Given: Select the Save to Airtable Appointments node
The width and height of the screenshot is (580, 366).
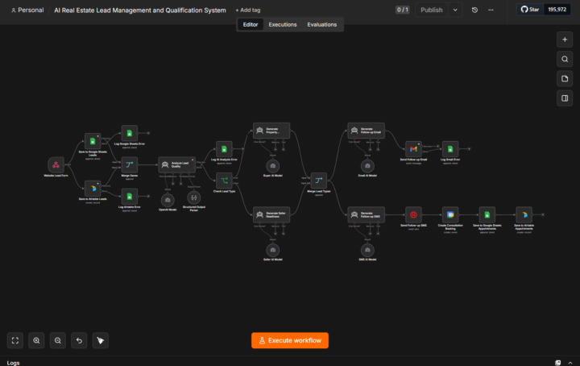Looking at the screenshot, I should pyautogui.click(x=524, y=214).
